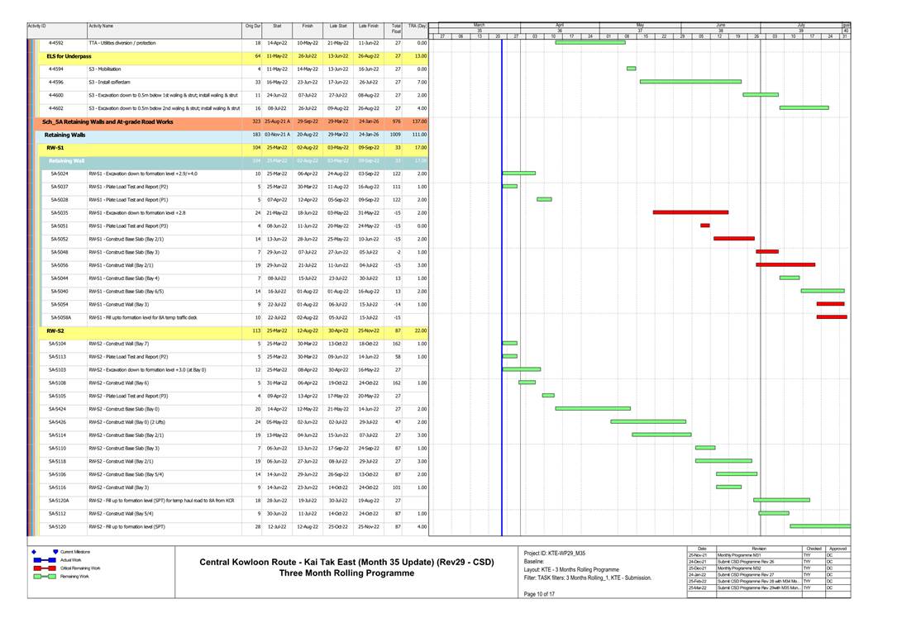
Task: Click the green bar for S3 - Install cofferdam
Action: pos(690,82)
